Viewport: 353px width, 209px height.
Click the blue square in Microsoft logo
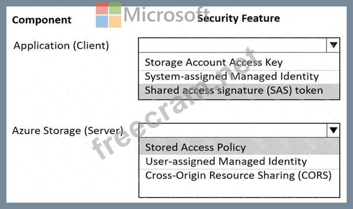pyautogui.click(x=102, y=21)
